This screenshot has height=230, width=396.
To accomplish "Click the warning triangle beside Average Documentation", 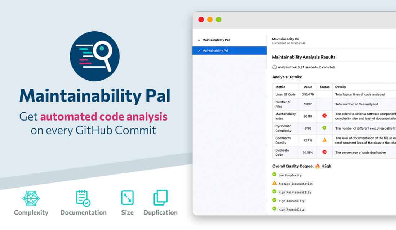I will [275, 183].
